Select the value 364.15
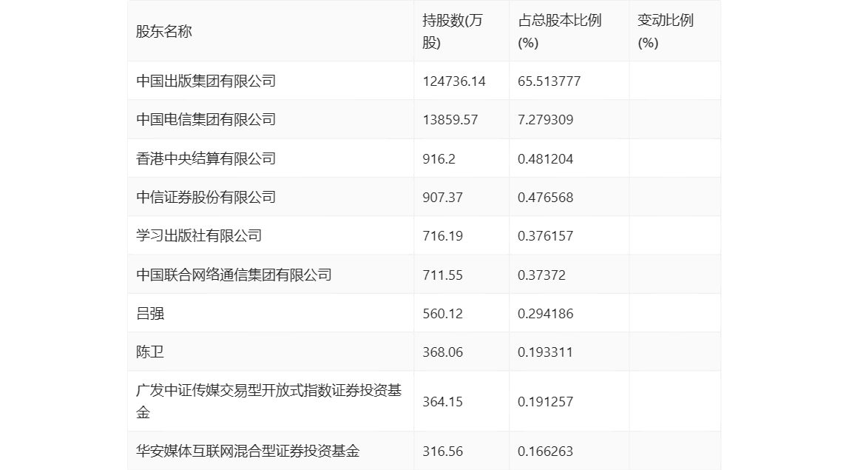The image size is (849, 470). pyautogui.click(x=442, y=402)
